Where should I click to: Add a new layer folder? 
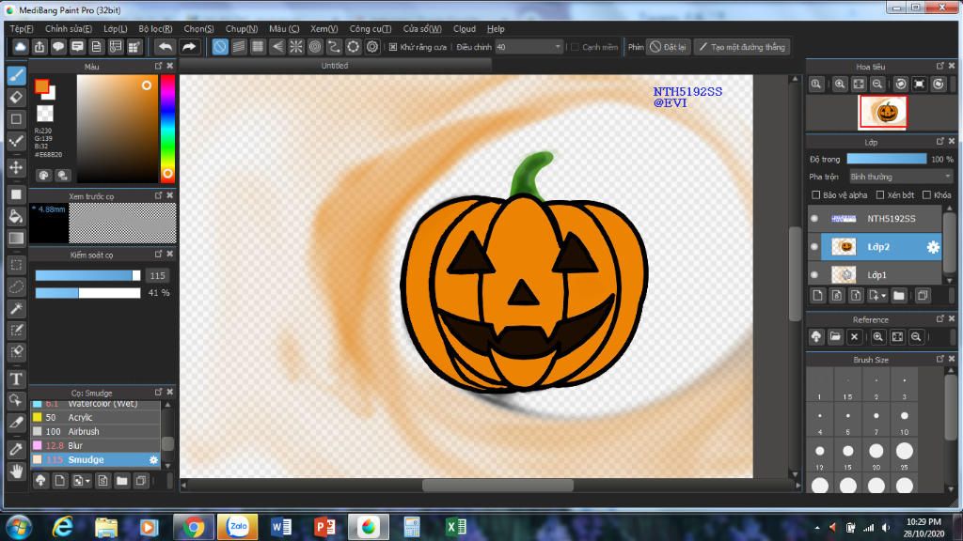click(899, 296)
